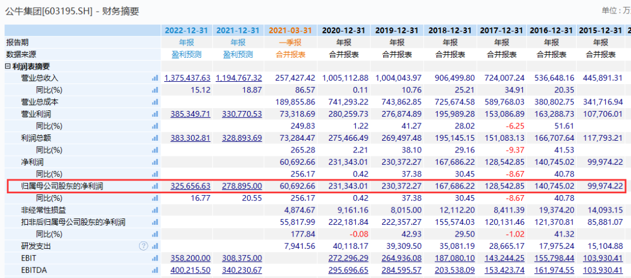
Task: Click chart icon for 非经常性损益 row
Action: click(x=155, y=210)
